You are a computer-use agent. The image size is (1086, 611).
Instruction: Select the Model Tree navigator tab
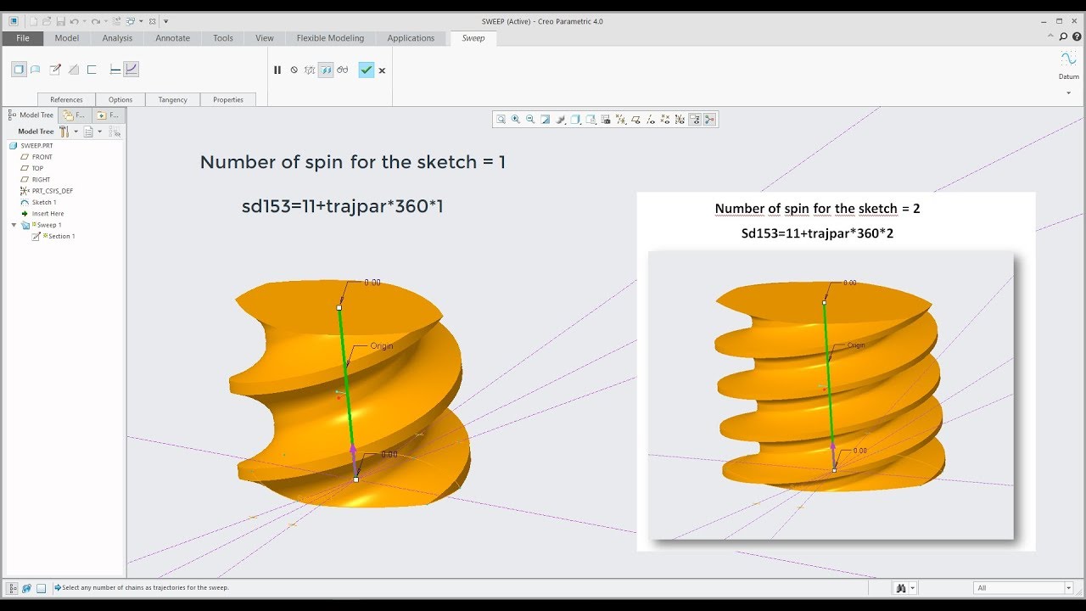[31, 115]
